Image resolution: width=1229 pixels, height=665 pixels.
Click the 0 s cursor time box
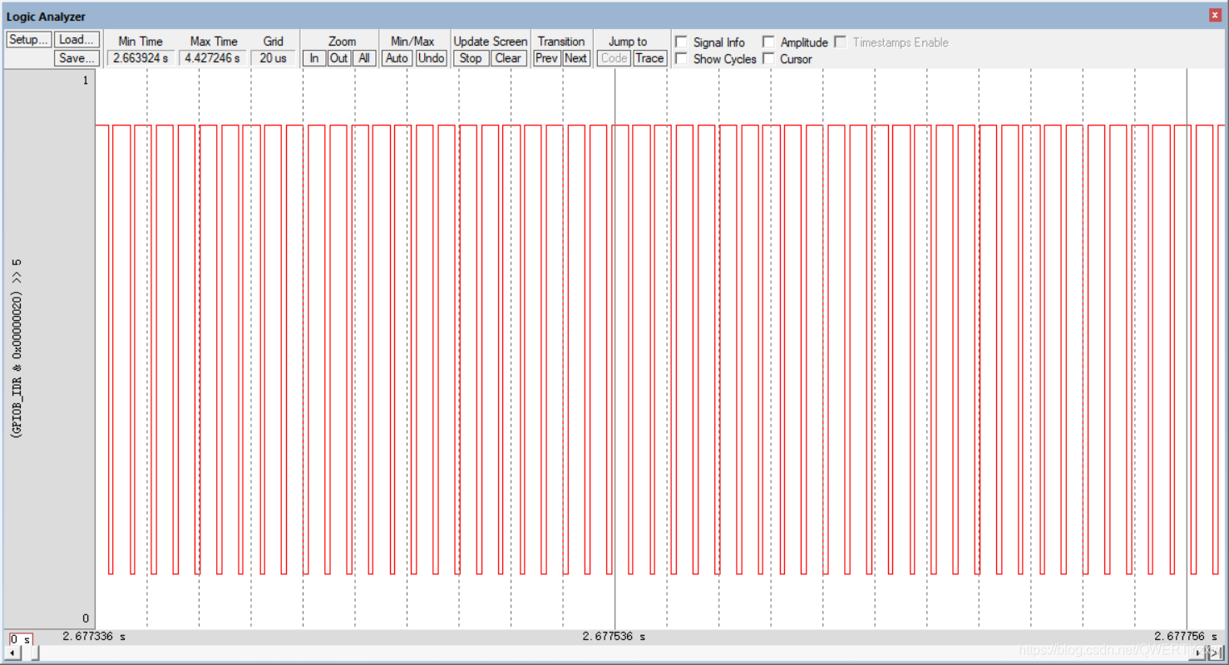[21, 639]
